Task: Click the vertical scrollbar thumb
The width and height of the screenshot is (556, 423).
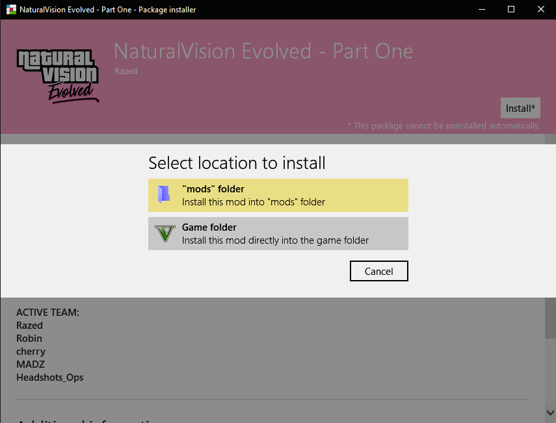Action: coord(550,318)
